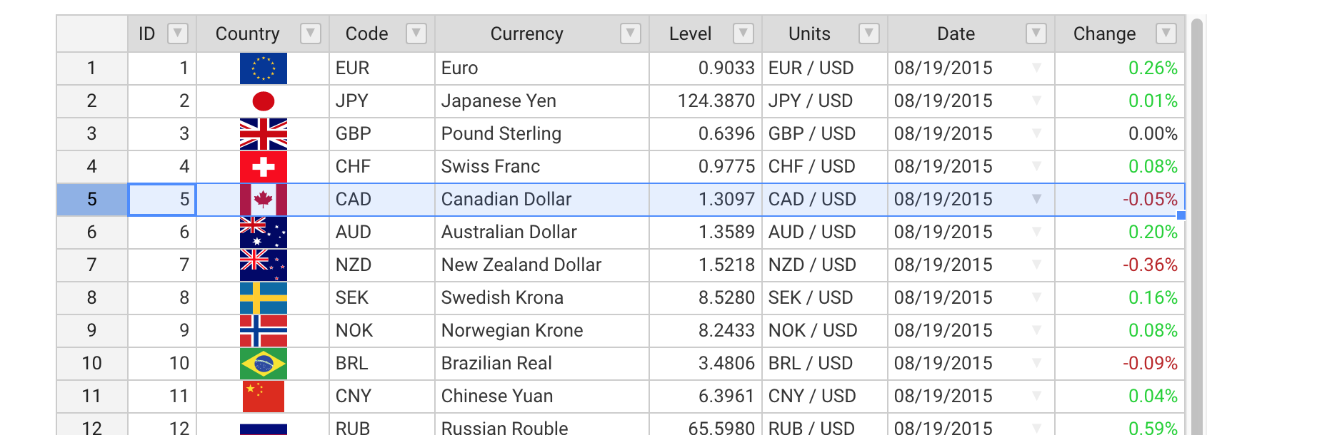Click the Brazil flag icon
1327x435 pixels.
(x=264, y=364)
